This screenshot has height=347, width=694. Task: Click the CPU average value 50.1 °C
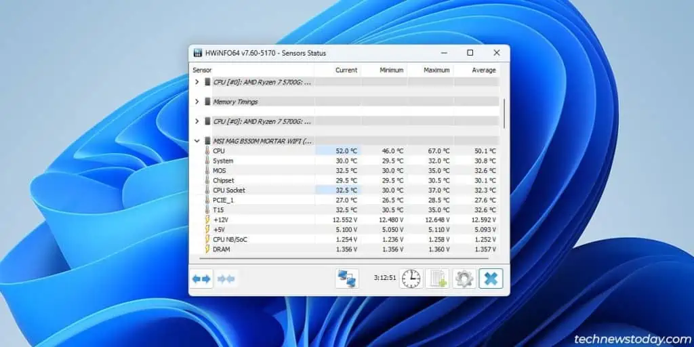pos(485,151)
